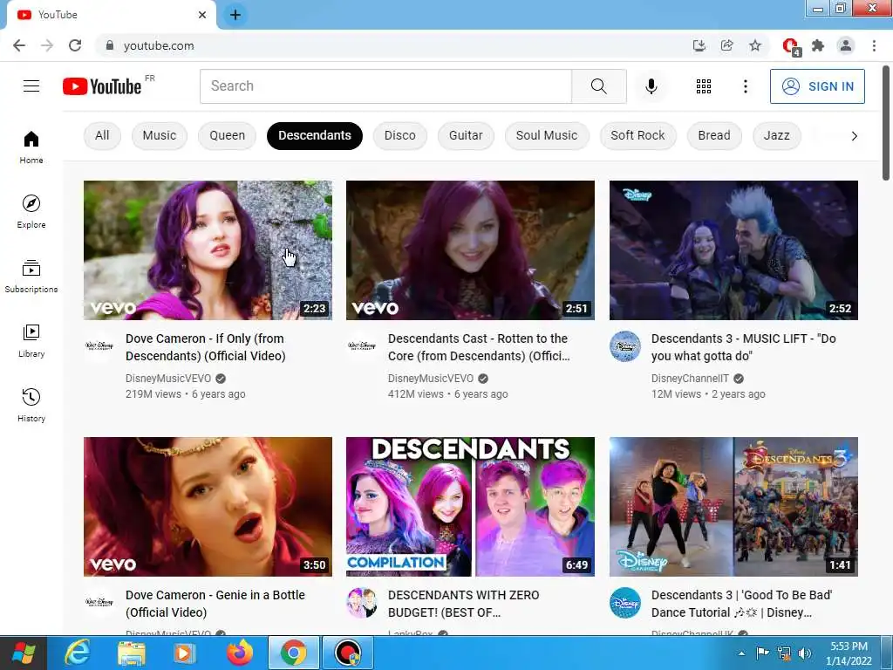Select the Guitar category chip

click(466, 135)
